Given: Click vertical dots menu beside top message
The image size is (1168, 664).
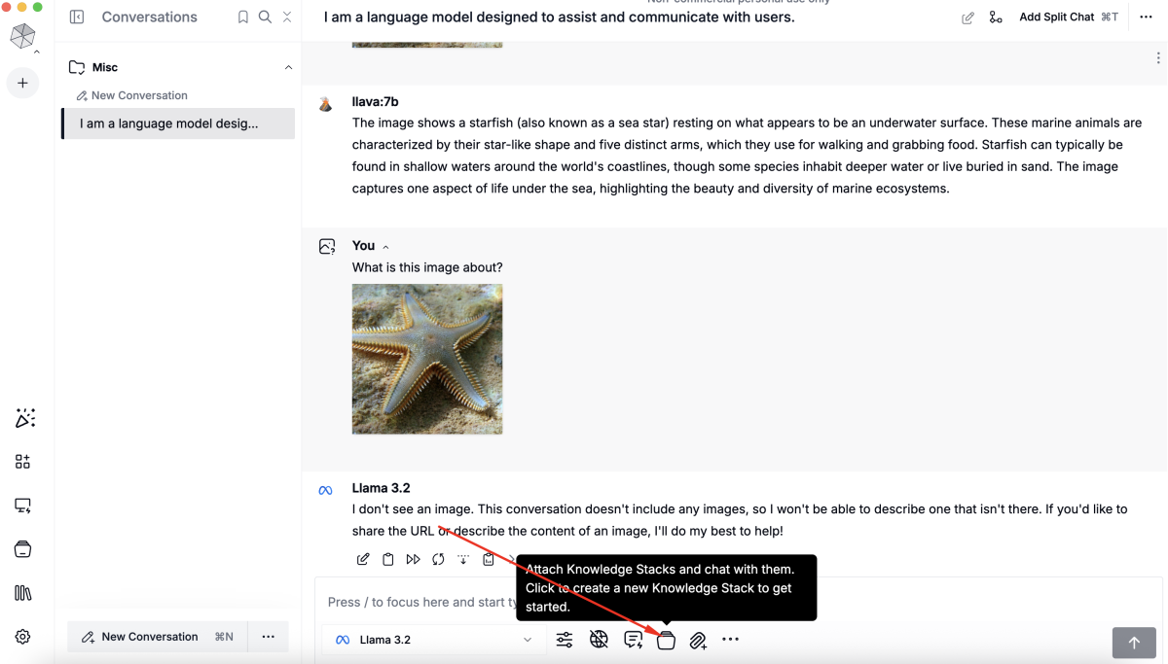Looking at the screenshot, I should 1157,58.
